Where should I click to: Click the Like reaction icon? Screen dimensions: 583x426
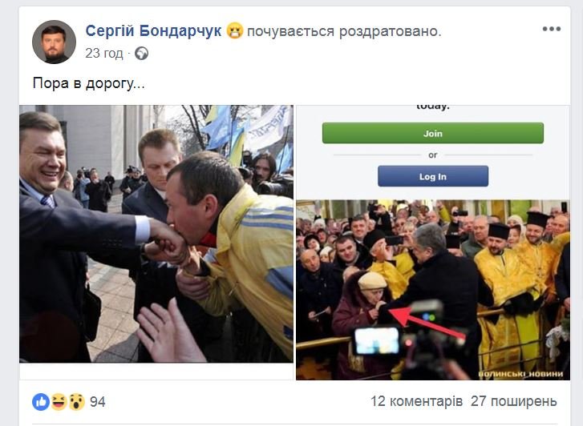pos(41,402)
